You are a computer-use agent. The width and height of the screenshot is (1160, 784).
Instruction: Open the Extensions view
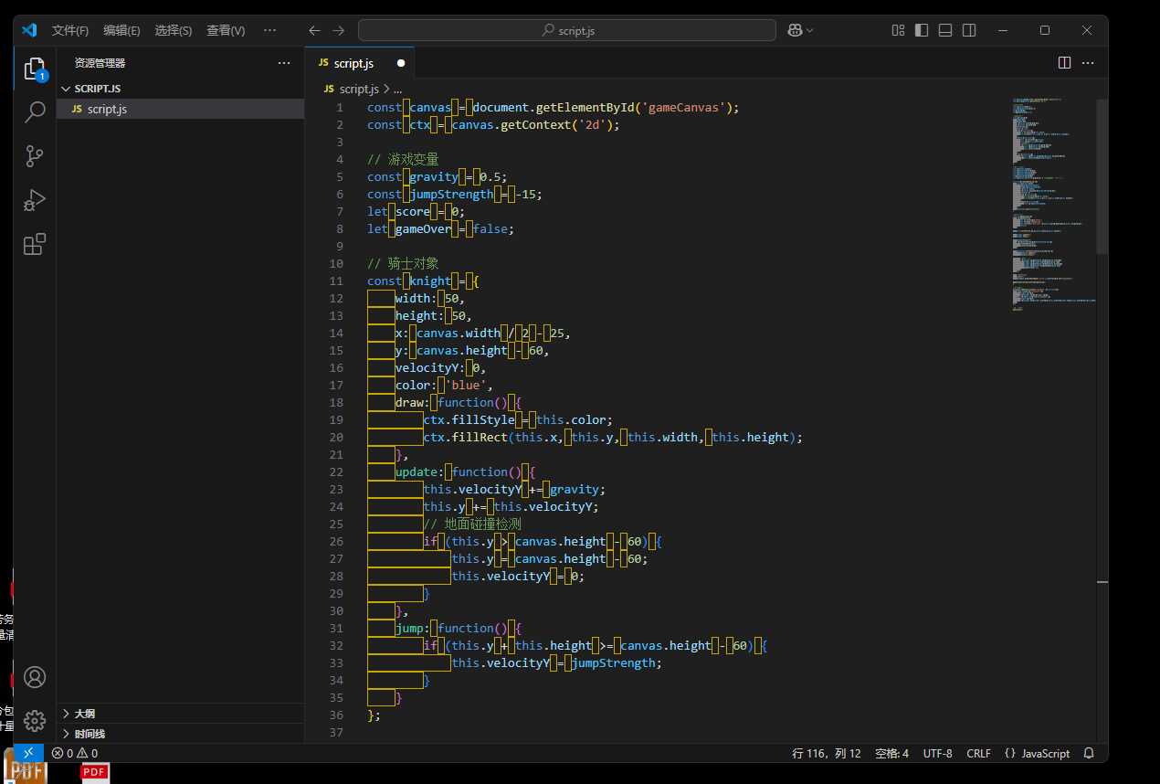point(35,244)
